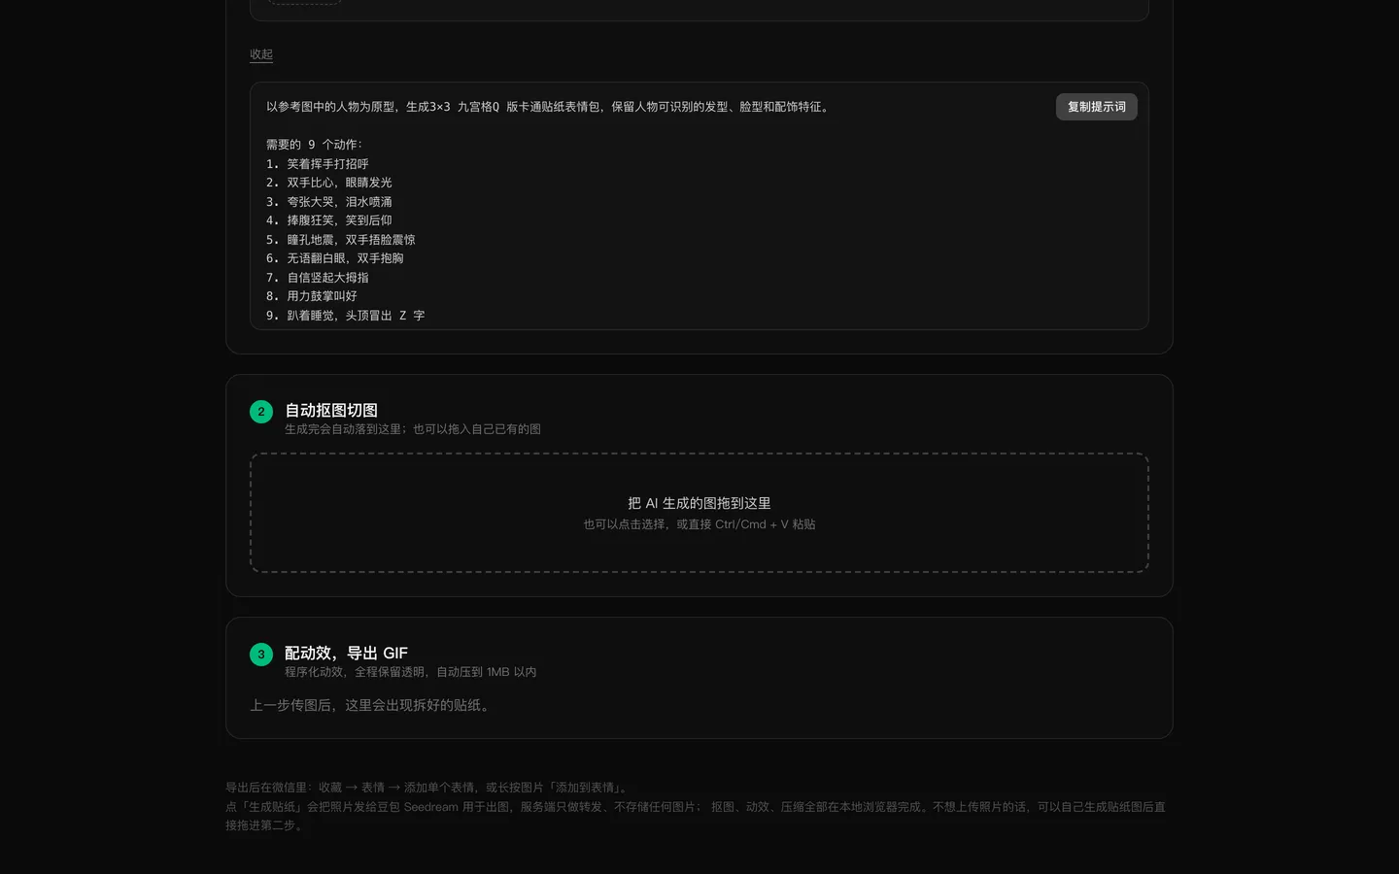Open file picker via 把 AI 生成的图拖到这里 drop zone
This screenshot has height=874, width=1399.
pos(699,513)
